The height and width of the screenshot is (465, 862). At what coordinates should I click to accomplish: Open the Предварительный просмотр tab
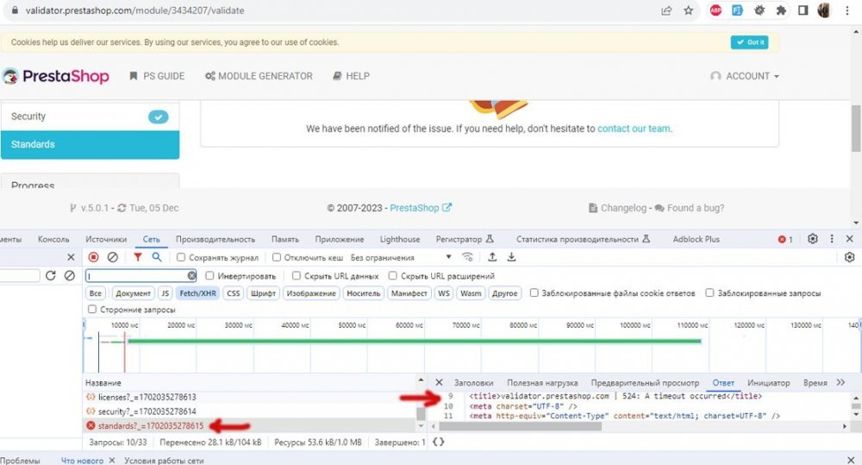(645, 382)
